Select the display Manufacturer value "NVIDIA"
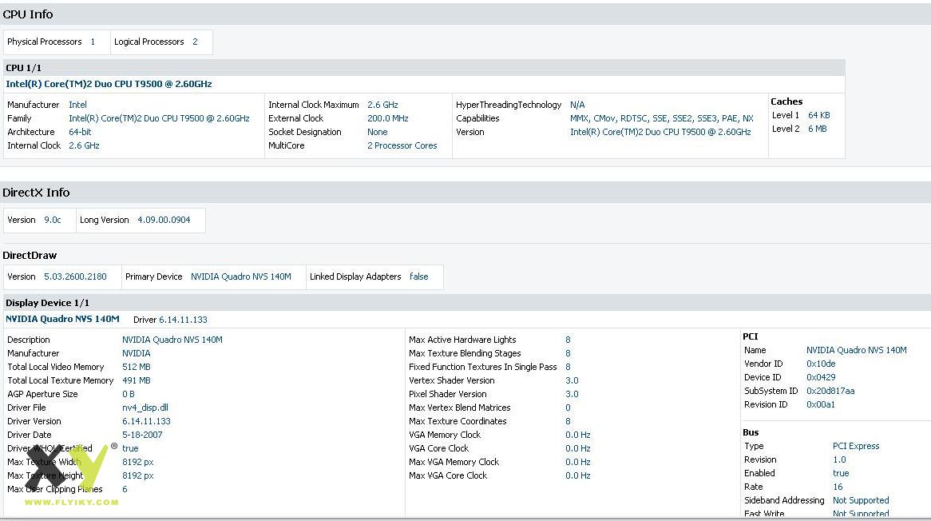Screen dimensions: 931x521 (x=136, y=353)
